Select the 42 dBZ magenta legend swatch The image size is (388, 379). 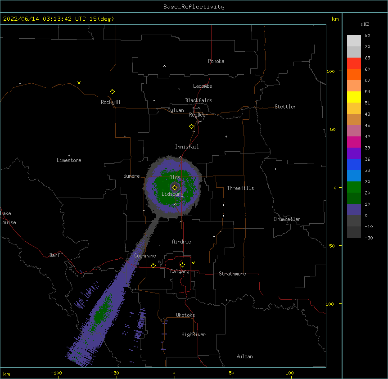click(354, 142)
